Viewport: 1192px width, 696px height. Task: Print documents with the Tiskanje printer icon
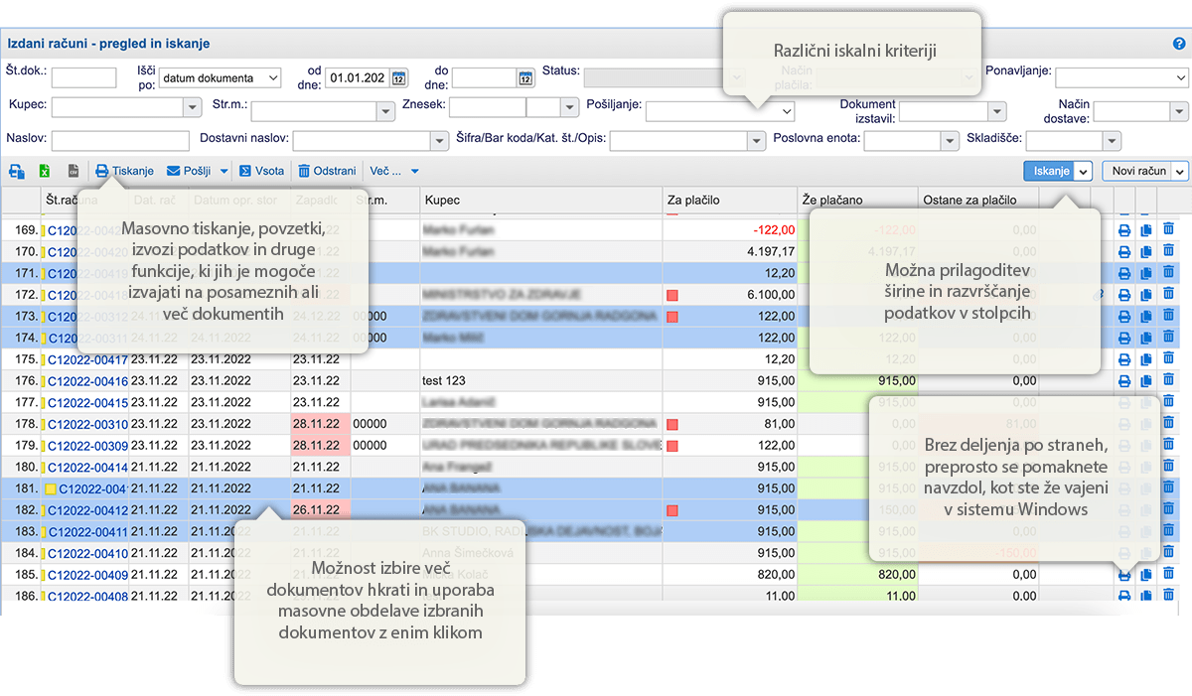coord(102,170)
